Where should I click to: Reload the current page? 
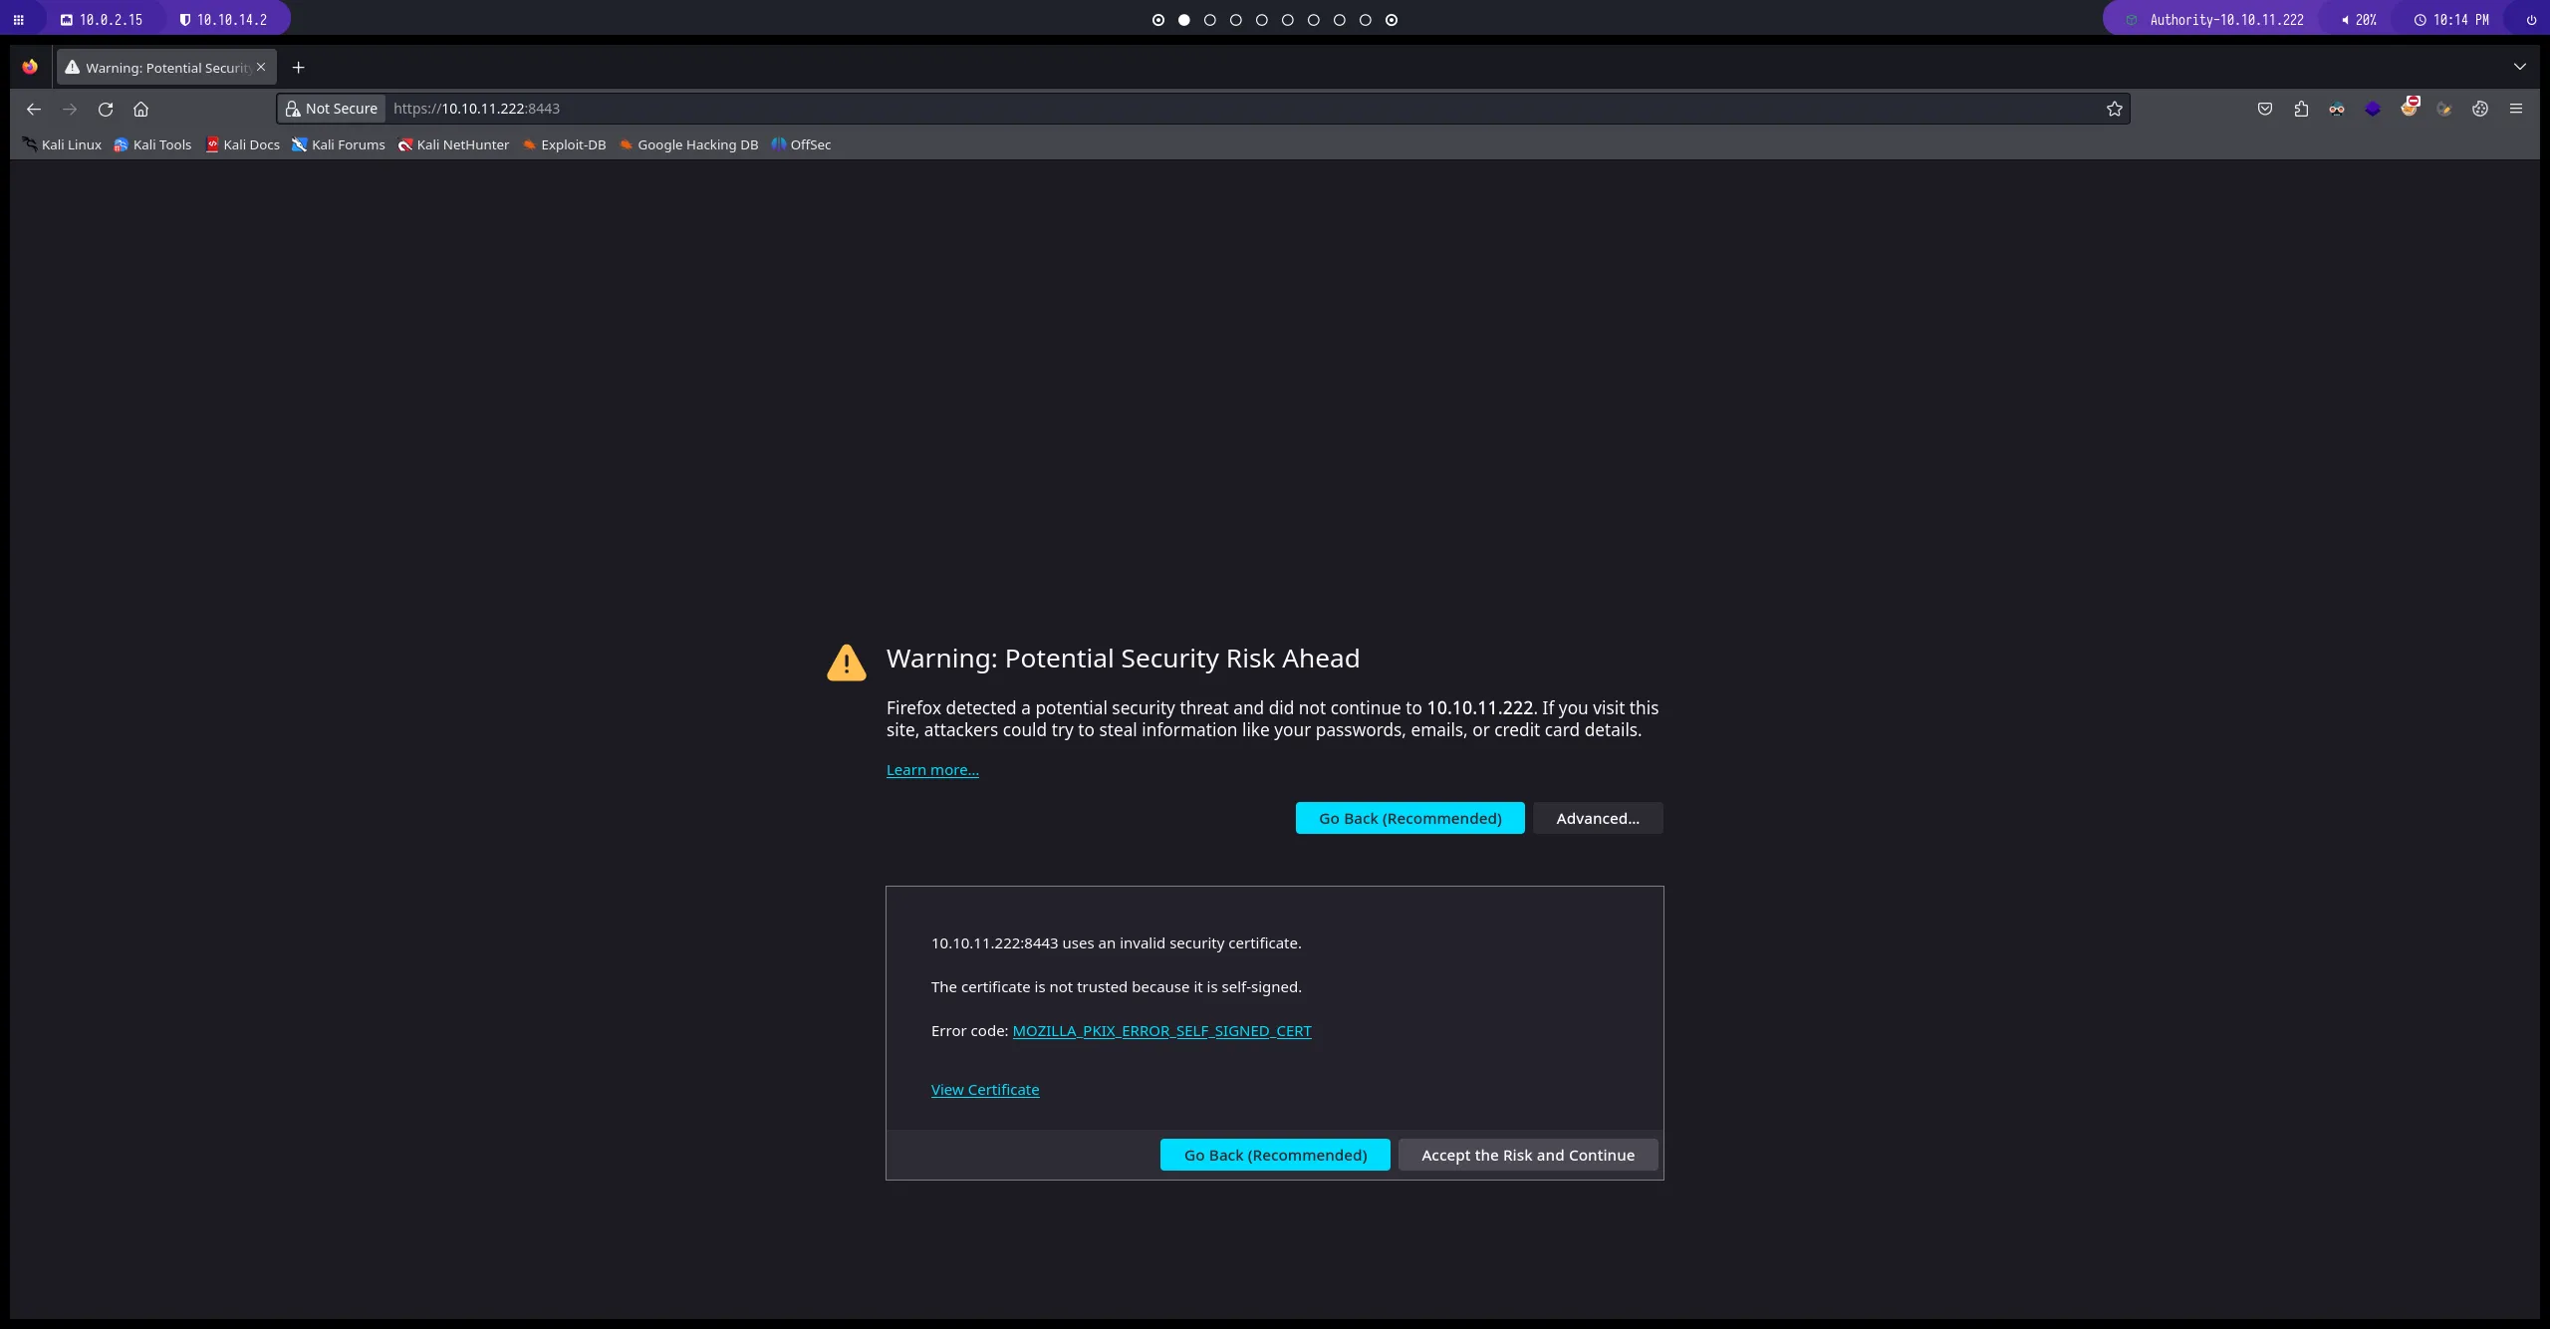tap(106, 109)
